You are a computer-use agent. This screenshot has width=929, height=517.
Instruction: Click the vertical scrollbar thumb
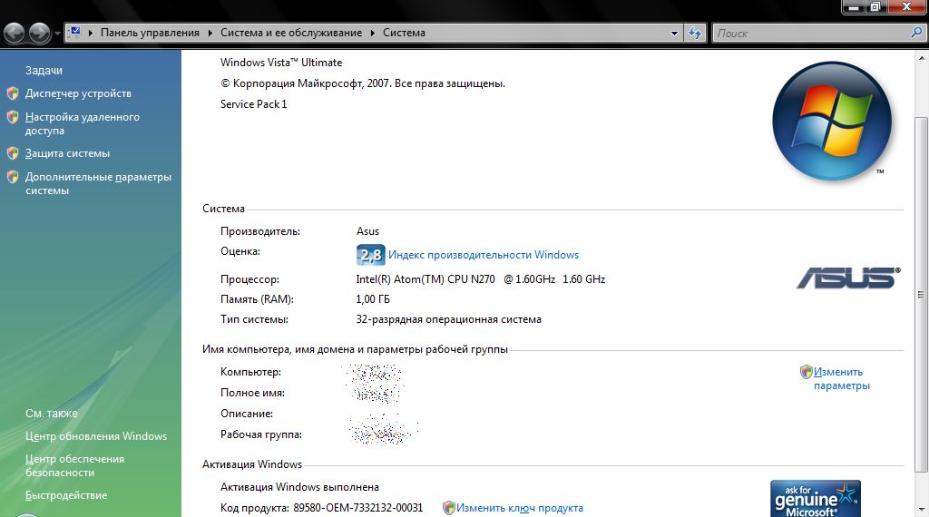point(922,295)
